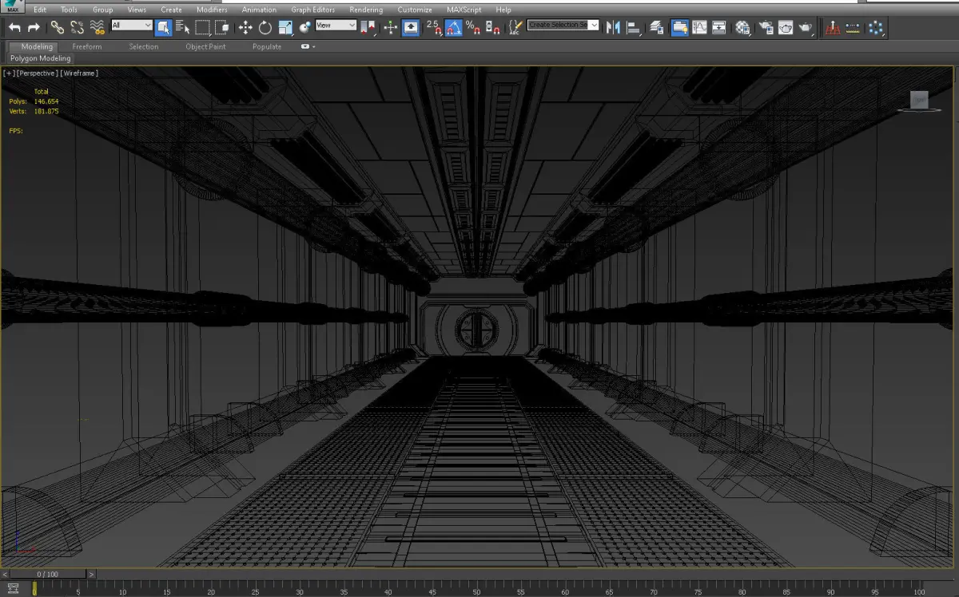
Task: Select the Select and Rotate tool
Action: (265, 27)
